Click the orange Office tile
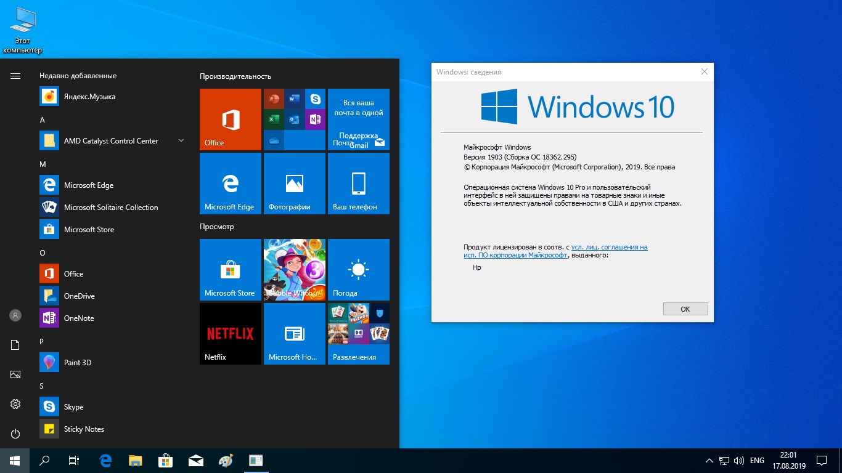 [x=231, y=119]
